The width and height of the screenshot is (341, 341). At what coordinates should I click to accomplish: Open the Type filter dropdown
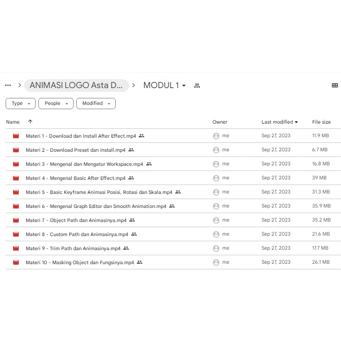20,104
